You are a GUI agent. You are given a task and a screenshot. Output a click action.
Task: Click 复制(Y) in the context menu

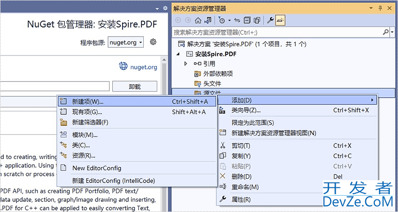297,156
